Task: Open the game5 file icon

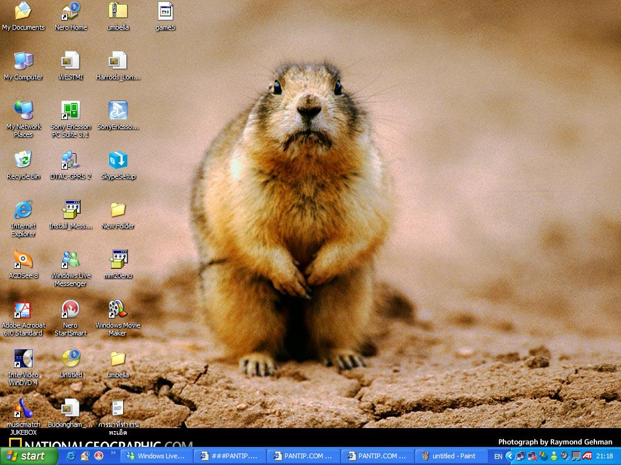Action: coord(165,16)
